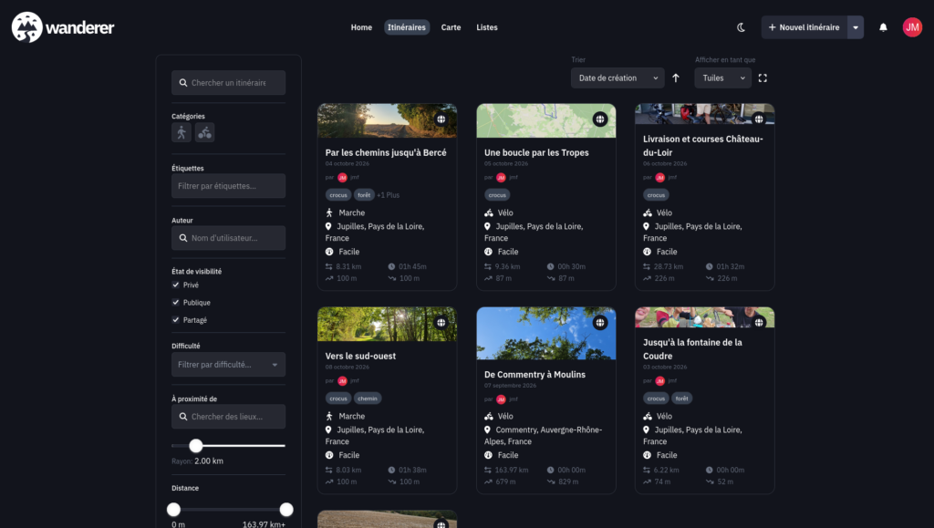934x528 pixels.
Task: Open the Date de création sort dropdown
Action: pos(617,78)
